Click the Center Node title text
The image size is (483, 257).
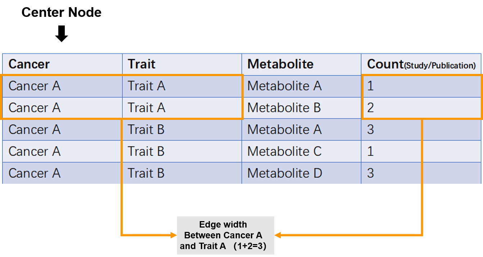(62, 13)
